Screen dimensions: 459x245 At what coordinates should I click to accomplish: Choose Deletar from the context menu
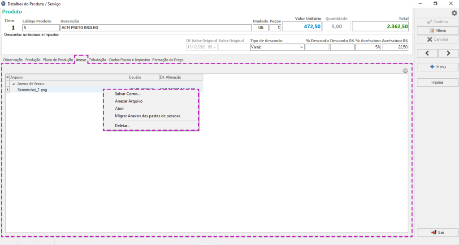coord(122,126)
